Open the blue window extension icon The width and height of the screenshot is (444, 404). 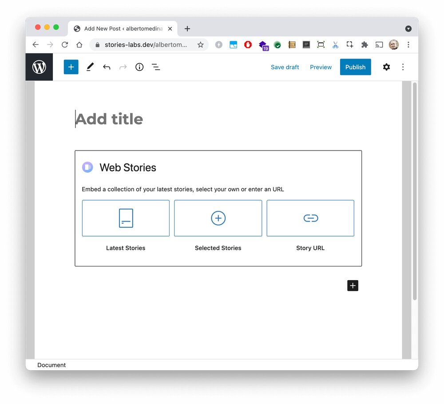tap(234, 44)
